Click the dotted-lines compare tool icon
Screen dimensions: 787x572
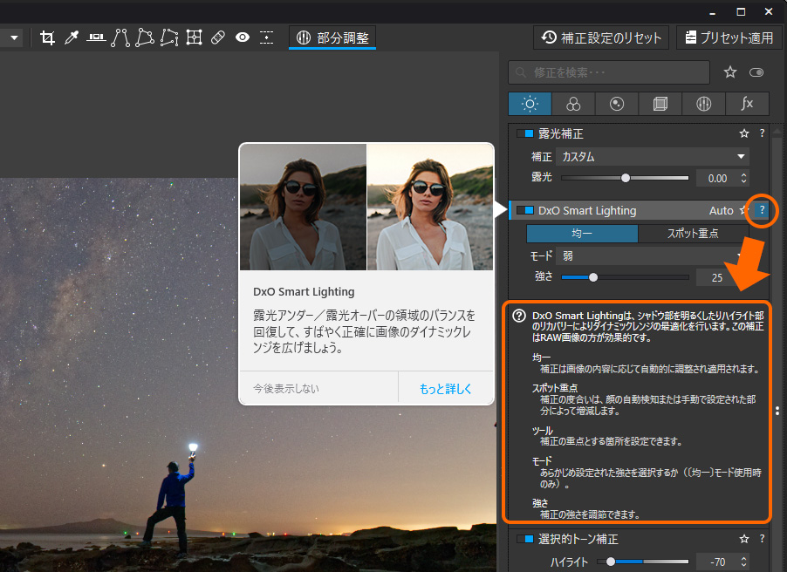click(x=266, y=37)
